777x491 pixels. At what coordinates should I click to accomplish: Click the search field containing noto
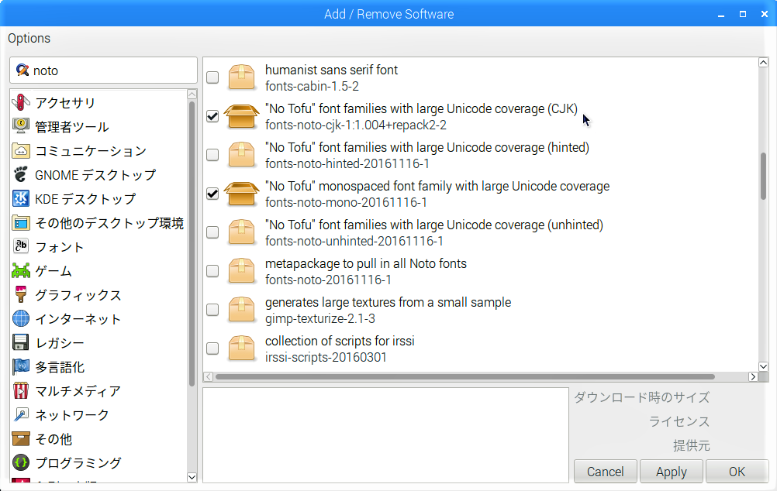pos(104,70)
